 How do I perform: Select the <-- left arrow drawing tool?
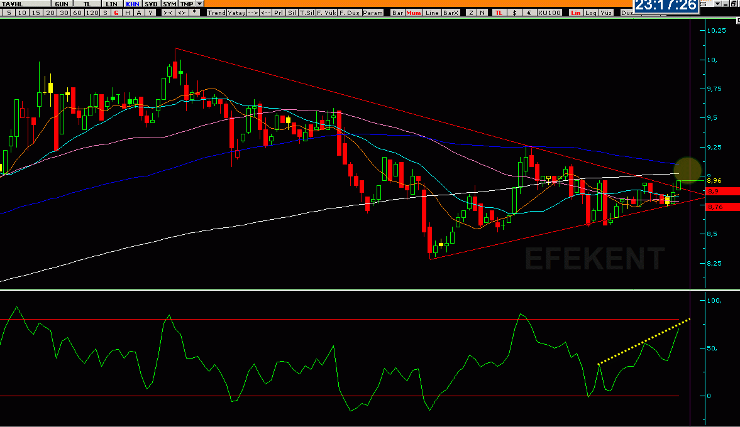tap(266, 13)
